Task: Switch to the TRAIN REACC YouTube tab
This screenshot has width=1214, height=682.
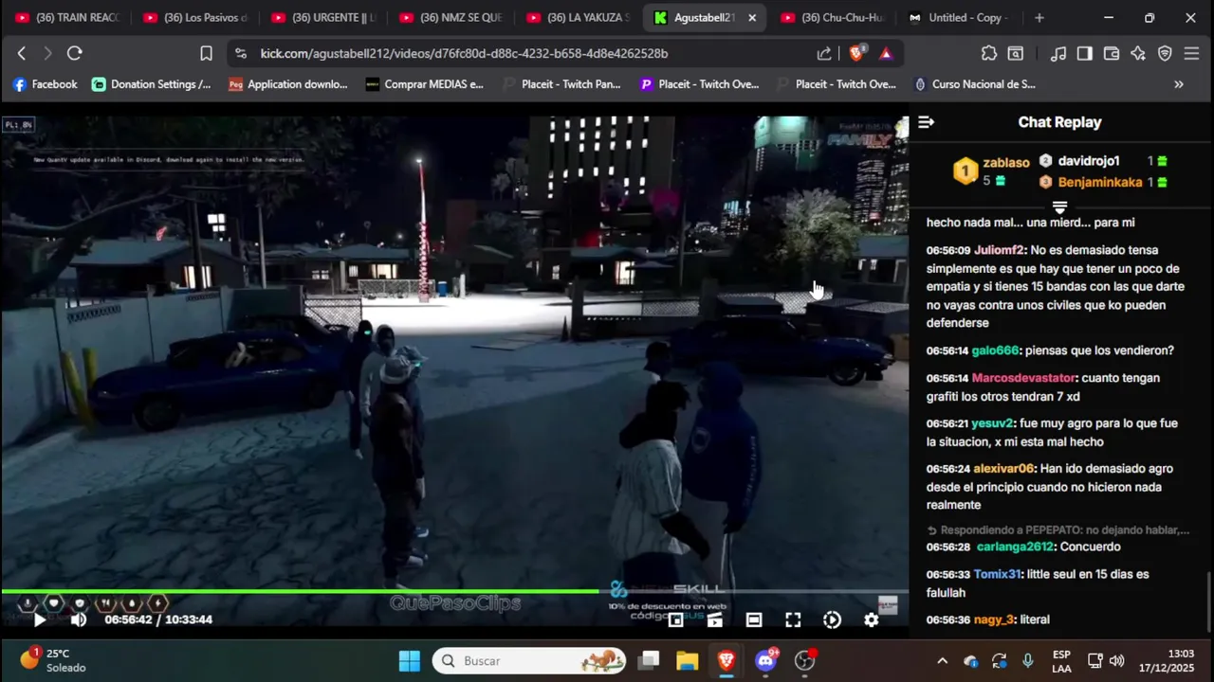Action: click(66, 18)
